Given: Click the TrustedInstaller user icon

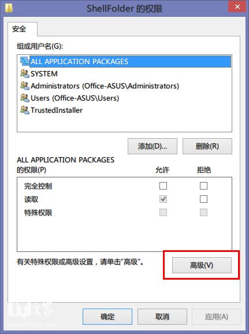Looking at the screenshot, I should (25, 110).
